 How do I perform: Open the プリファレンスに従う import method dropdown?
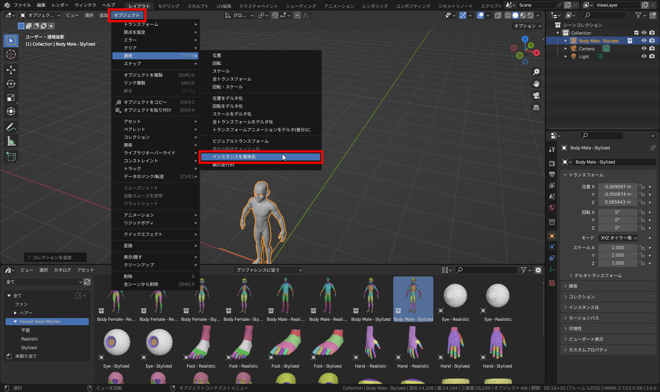click(269, 270)
